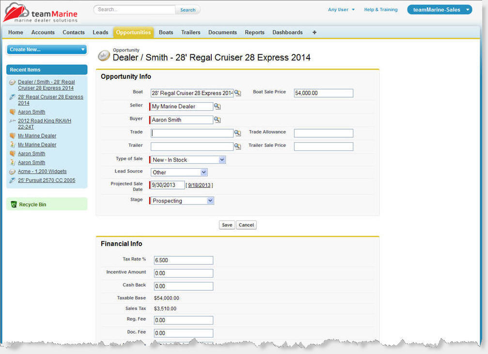Click the Buyer lookup magnifier icon
Screen dimensions: 488x354
[x=217, y=120]
